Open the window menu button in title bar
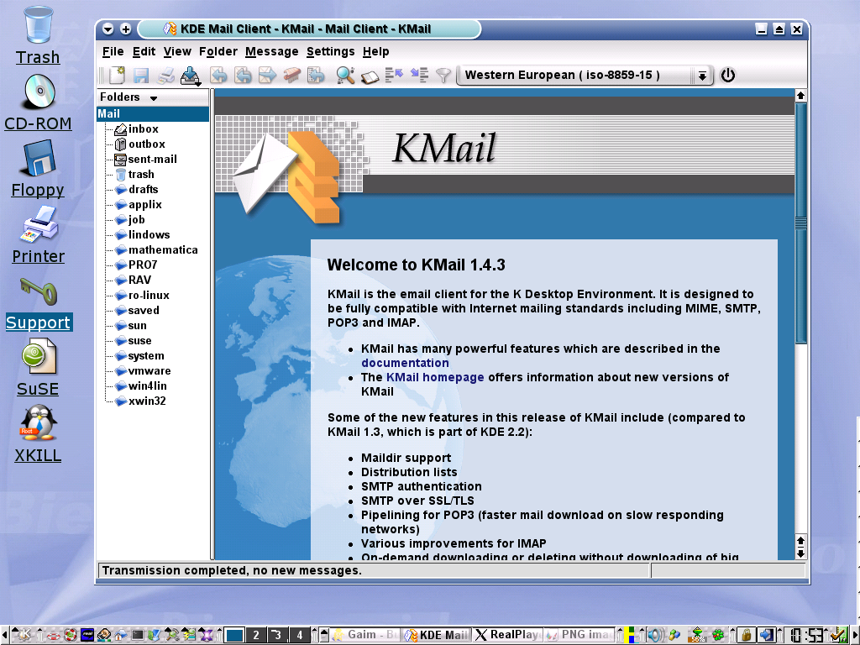 click(x=108, y=29)
